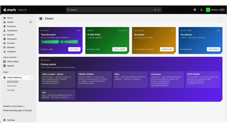Click the Flasho Delivery app icon

[x=4, y=77]
